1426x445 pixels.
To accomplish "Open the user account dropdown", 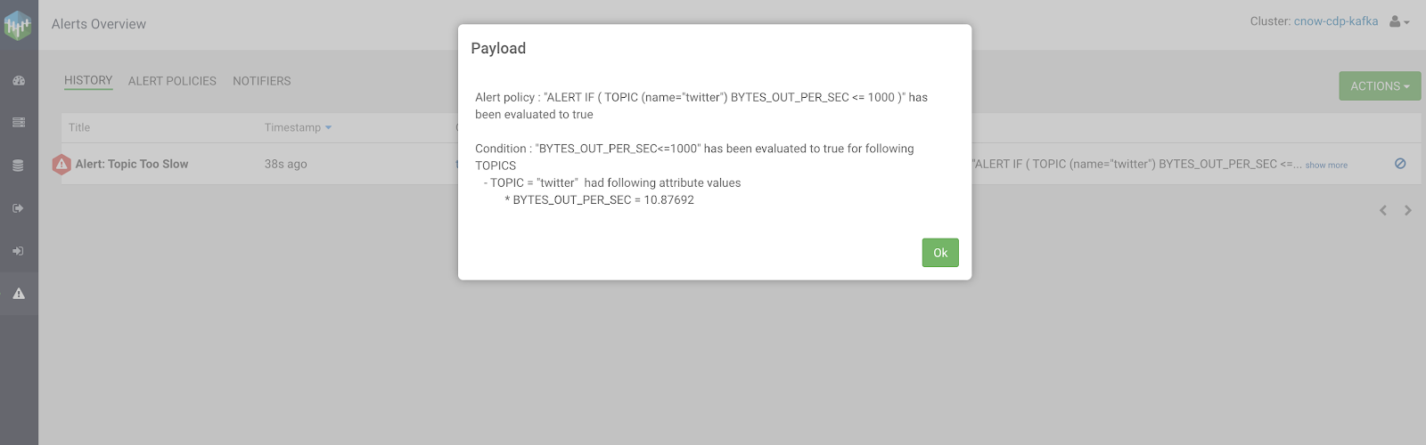I will [1399, 22].
